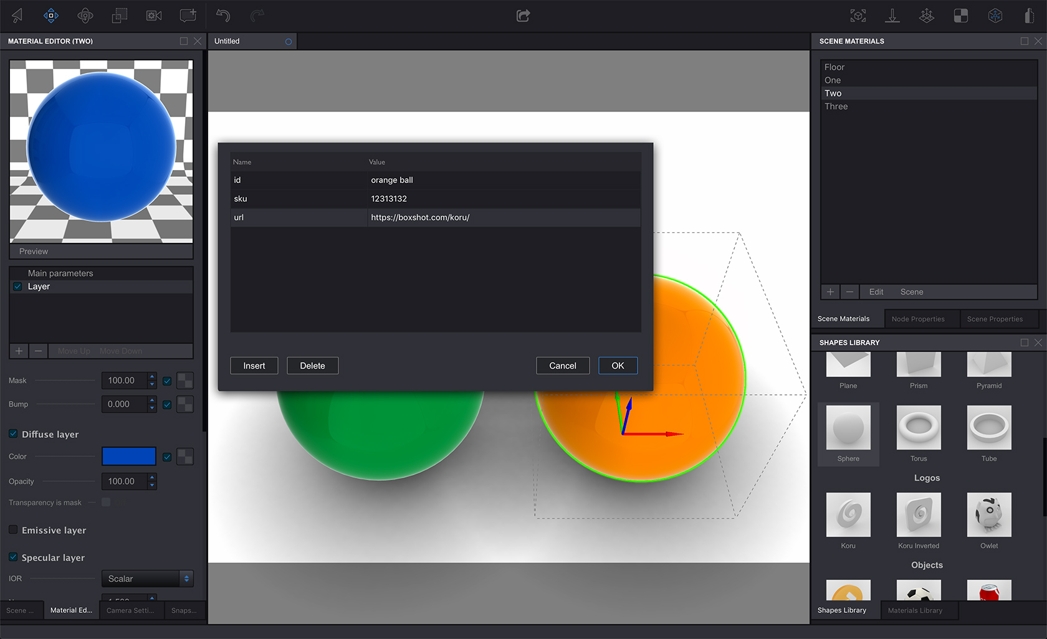Open the blue diffuse Color swatch
1047x639 pixels.
[129, 457]
